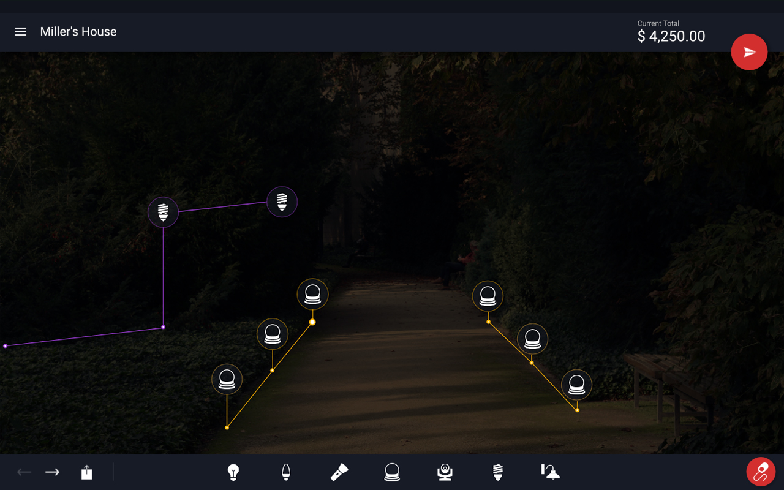784x490 pixels.
Task: Click the $ 4,250.00 current total
Action: tap(671, 36)
